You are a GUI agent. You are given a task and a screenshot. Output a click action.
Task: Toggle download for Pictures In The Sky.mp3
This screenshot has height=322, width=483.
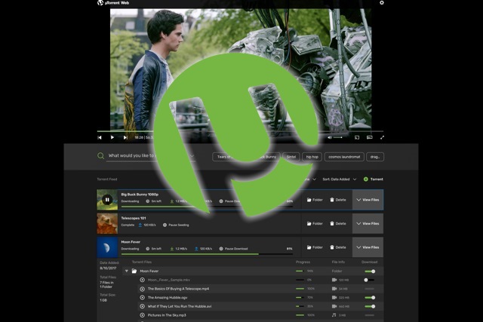point(369,315)
